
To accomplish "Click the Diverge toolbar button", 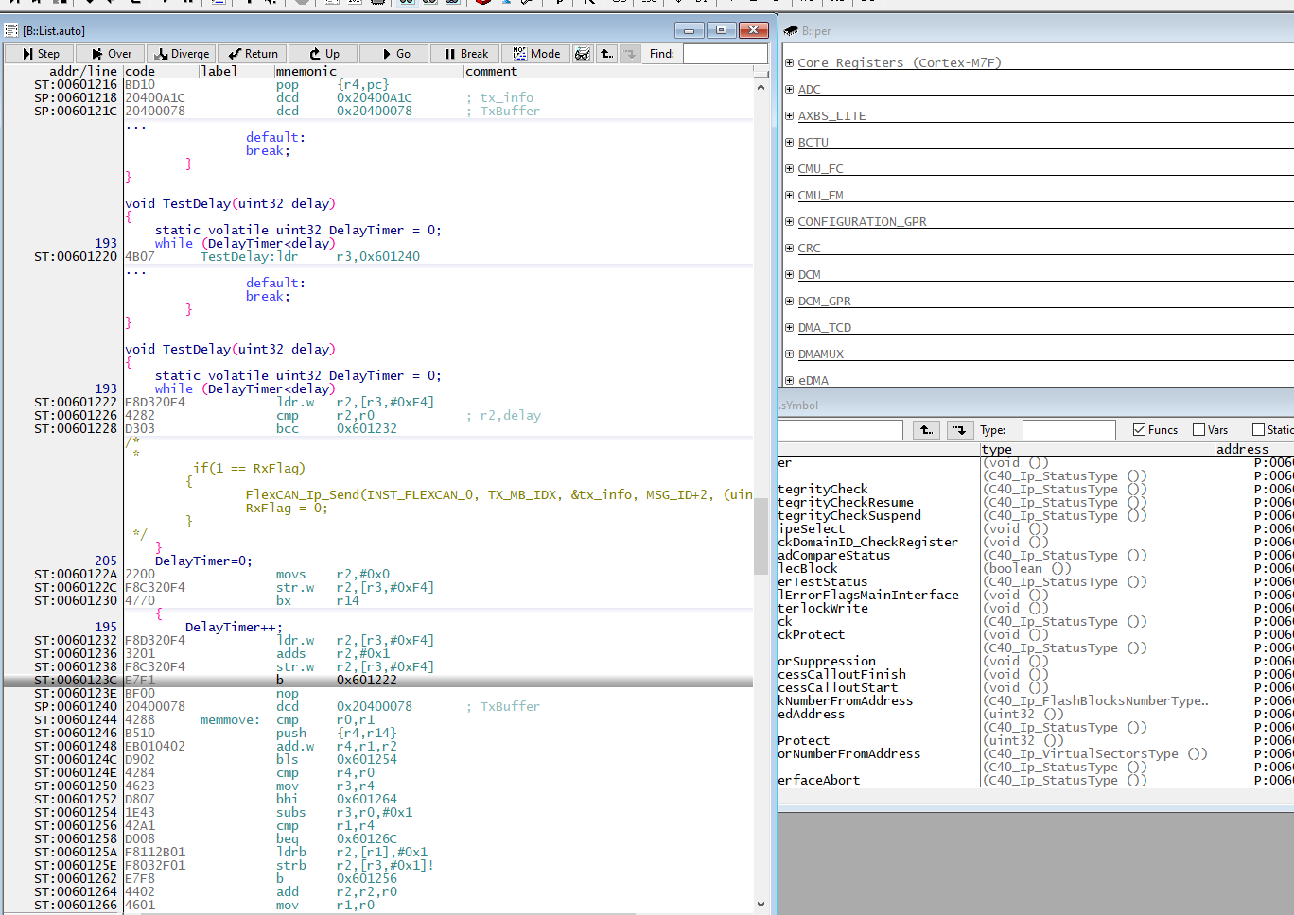I will coord(182,54).
